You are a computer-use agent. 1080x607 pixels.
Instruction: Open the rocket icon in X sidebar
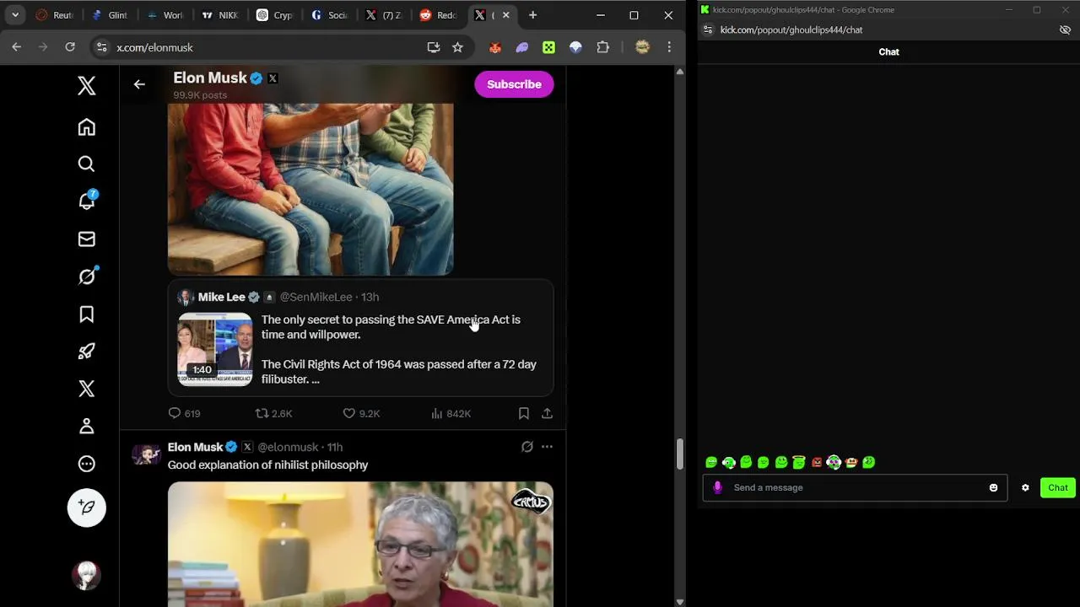86,352
